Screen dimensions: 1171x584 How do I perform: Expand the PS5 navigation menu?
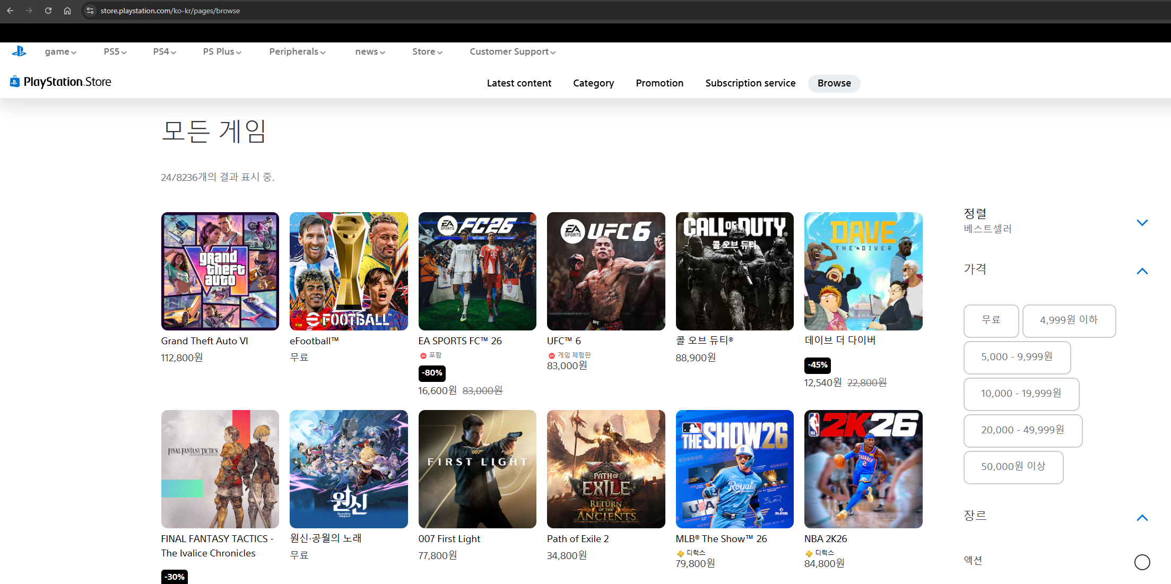[x=115, y=51]
